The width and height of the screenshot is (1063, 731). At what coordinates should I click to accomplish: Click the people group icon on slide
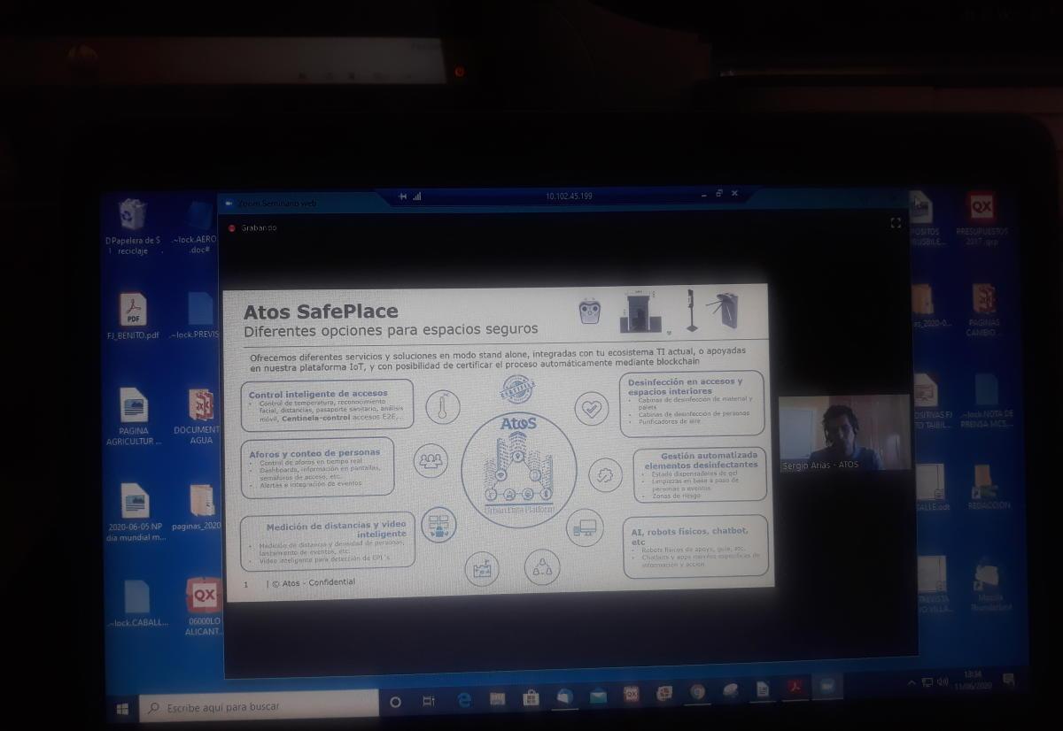(x=431, y=460)
